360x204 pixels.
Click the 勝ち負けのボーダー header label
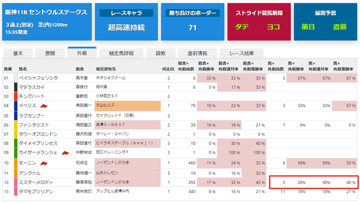(193, 13)
